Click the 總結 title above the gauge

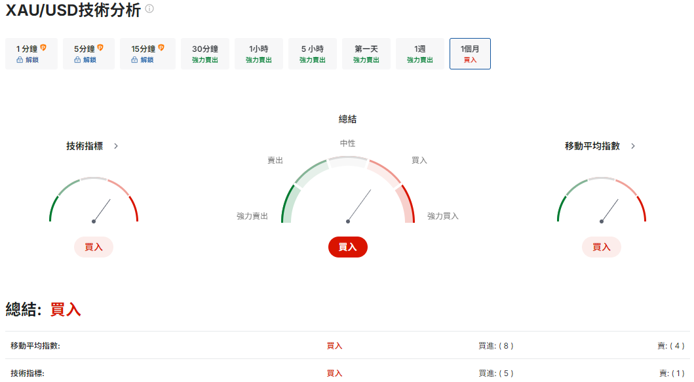coord(347,119)
